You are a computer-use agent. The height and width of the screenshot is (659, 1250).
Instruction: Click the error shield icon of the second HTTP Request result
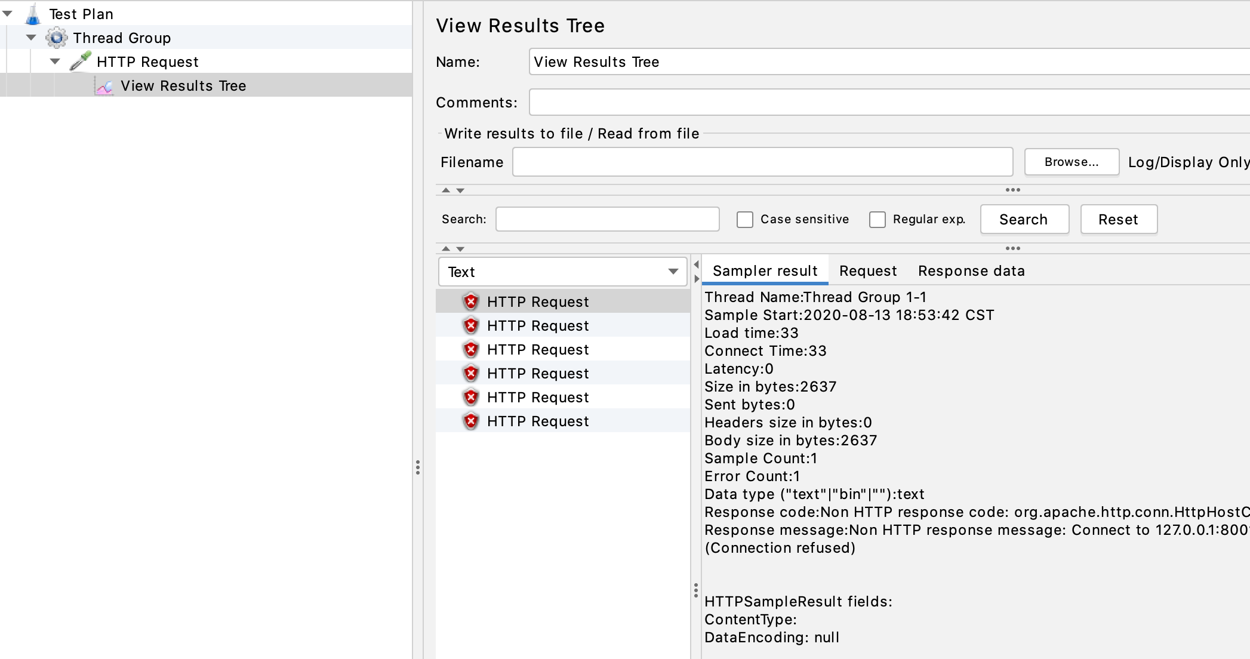(x=471, y=325)
